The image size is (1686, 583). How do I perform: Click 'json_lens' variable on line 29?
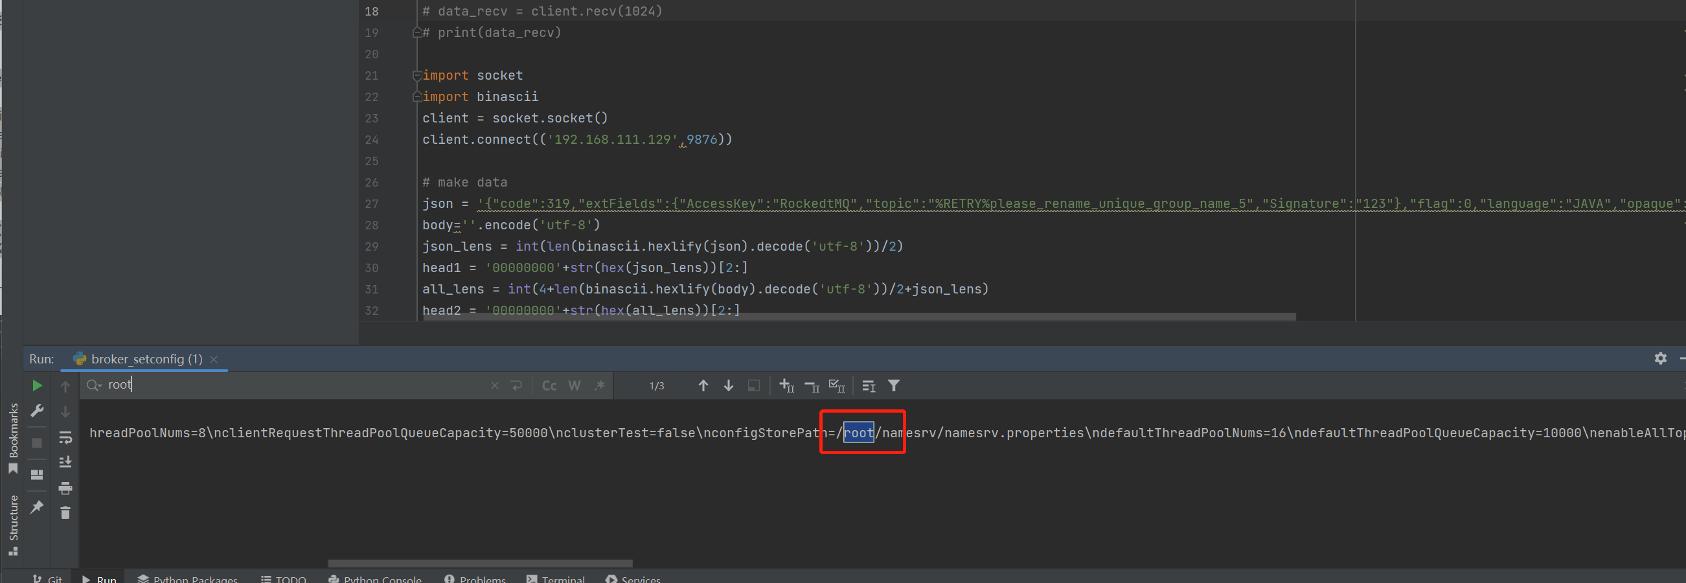[457, 247]
